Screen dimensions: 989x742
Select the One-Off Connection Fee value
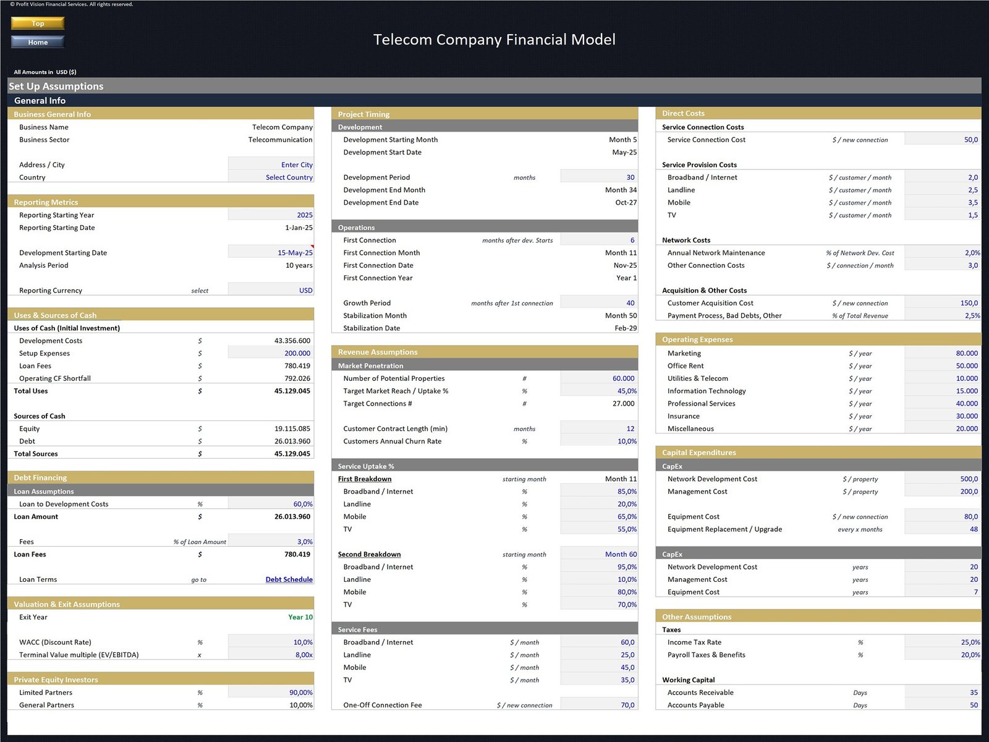coord(599,705)
